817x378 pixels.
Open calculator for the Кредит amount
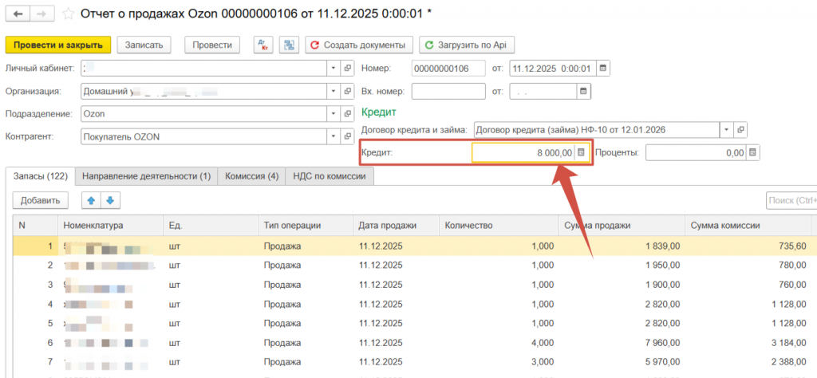point(581,152)
